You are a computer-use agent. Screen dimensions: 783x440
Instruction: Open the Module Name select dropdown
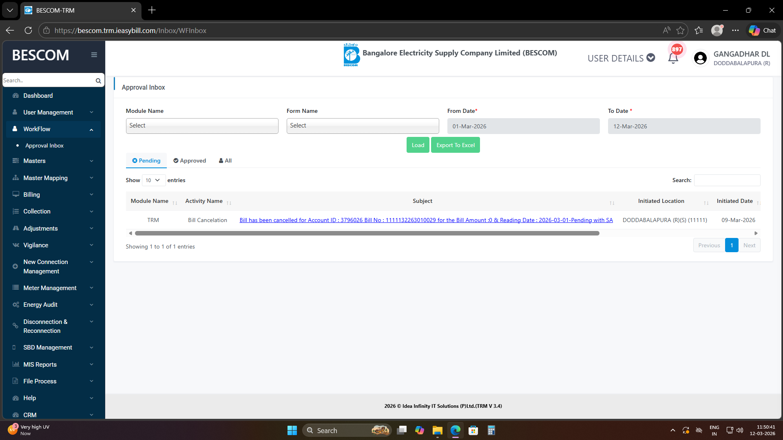tap(202, 126)
